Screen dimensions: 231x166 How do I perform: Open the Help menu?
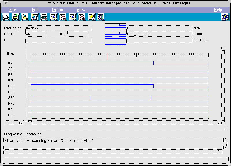218,10
